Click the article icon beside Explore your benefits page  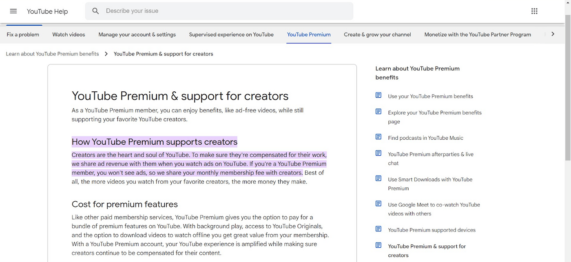click(x=378, y=111)
